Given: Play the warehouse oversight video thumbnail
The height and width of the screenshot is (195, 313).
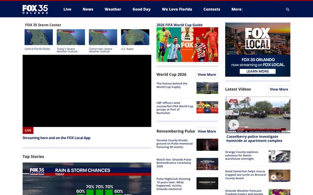Looking at the screenshot, I should (x=280, y=156).
